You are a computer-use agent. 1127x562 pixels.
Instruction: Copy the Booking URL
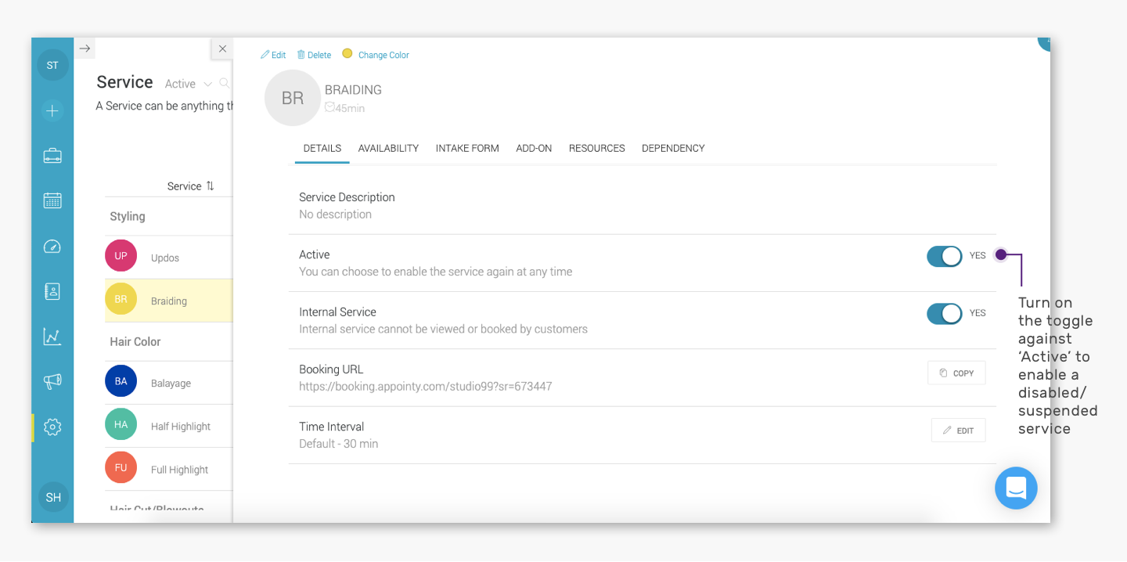pos(956,373)
